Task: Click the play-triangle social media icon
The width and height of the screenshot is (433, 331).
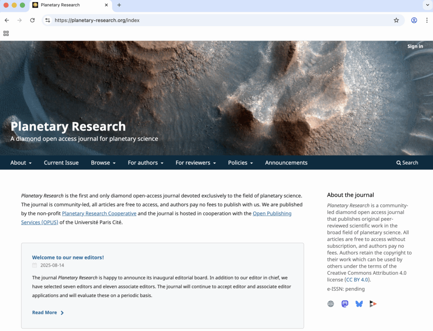Action: 373,304
